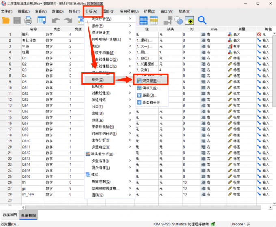The image size is (276, 227).
Task: Expand the 神经网络 submenu arrow
Action: tap(130, 100)
